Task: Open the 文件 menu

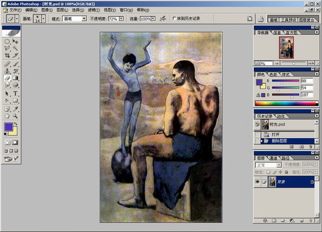Action: pos(15,10)
